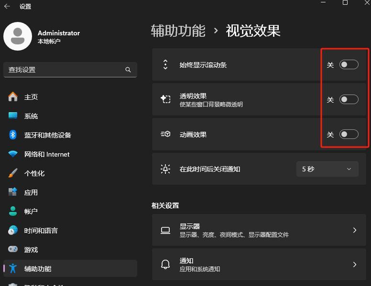The width and height of the screenshot is (371, 286).
Task: Toggle 始终显示滚动条 switch on
Action: (349, 65)
